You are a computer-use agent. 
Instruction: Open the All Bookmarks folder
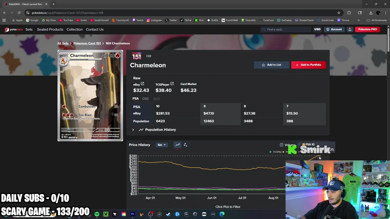tap(377, 20)
